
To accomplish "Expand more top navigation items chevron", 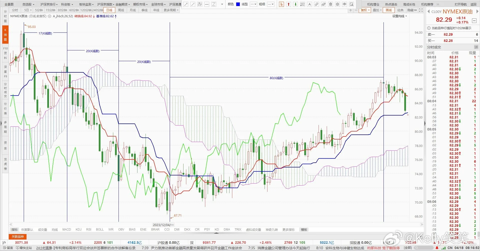I will coord(438,4).
